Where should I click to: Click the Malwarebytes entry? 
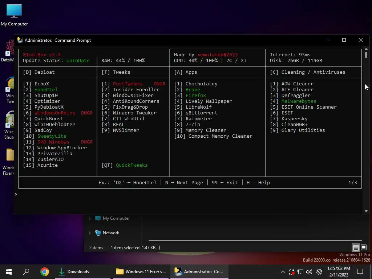coord(299,101)
